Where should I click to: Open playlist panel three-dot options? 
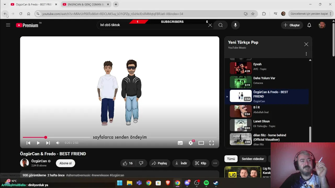pos(306,54)
